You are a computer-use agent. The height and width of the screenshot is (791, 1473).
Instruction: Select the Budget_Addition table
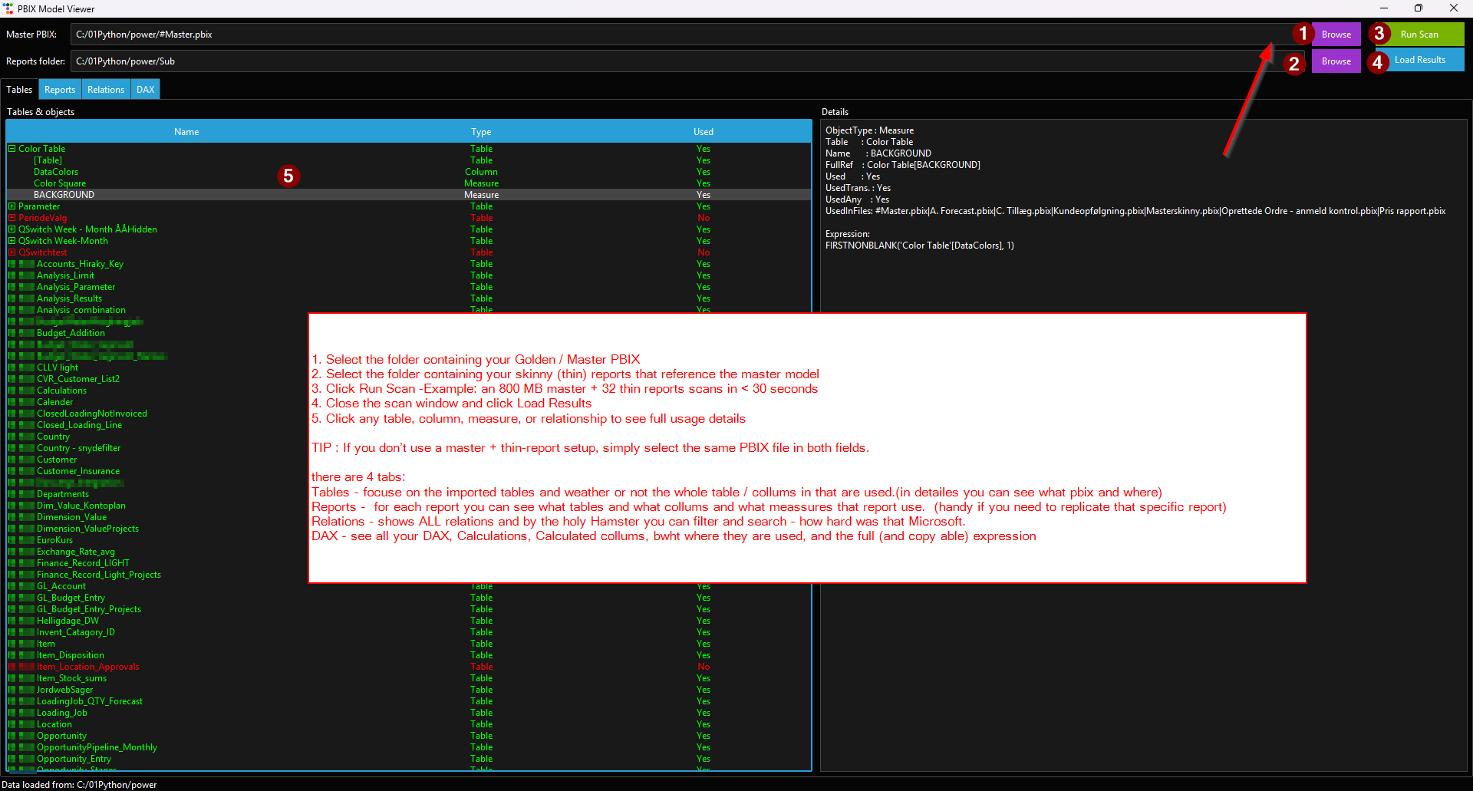pos(71,333)
